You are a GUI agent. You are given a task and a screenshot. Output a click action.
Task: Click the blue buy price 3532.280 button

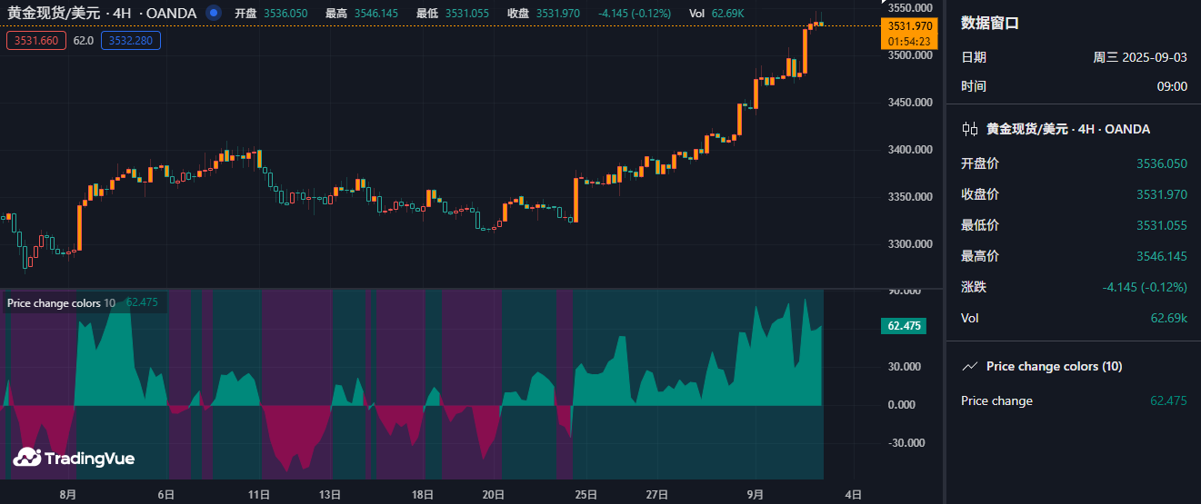click(x=131, y=40)
